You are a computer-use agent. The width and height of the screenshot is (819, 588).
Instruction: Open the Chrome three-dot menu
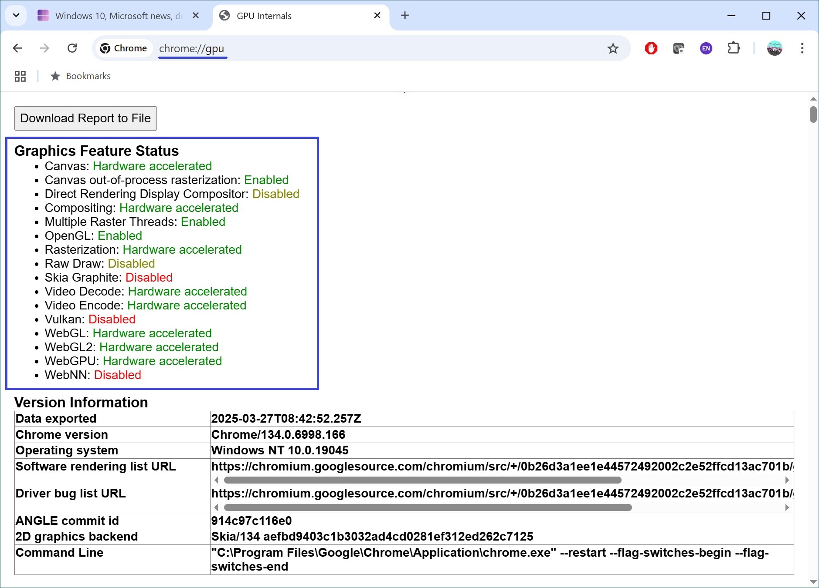(802, 48)
